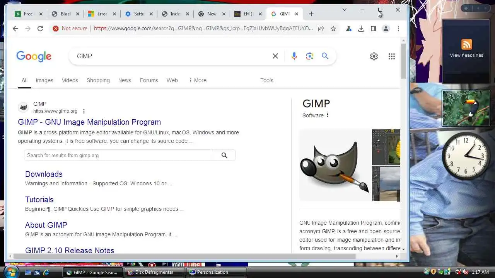
Task: Open Chrome three-dot menu
Action: pyautogui.click(x=398, y=29)
